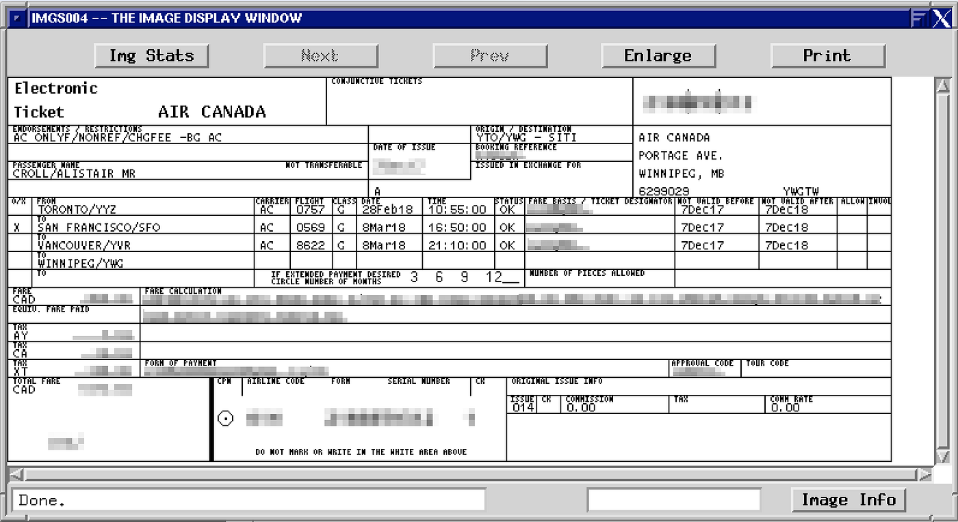This screenshot has width=958, height=522.
Task: Go back with the Prev button
Action: tap(490, 56)
